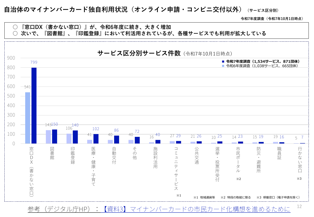Click the 図書館 value label 150
This screenshot has height=217, width=314.
click(x=55, y=124)
